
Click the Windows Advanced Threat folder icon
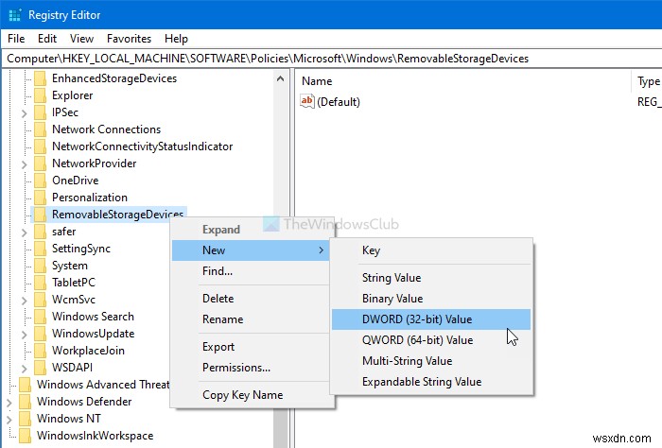pyautogui.click(x=26, y=385)
